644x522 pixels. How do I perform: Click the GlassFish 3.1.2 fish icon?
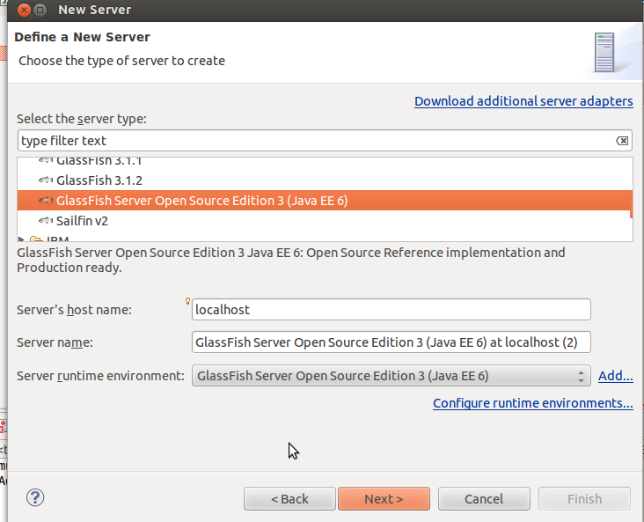click(47, 180)
